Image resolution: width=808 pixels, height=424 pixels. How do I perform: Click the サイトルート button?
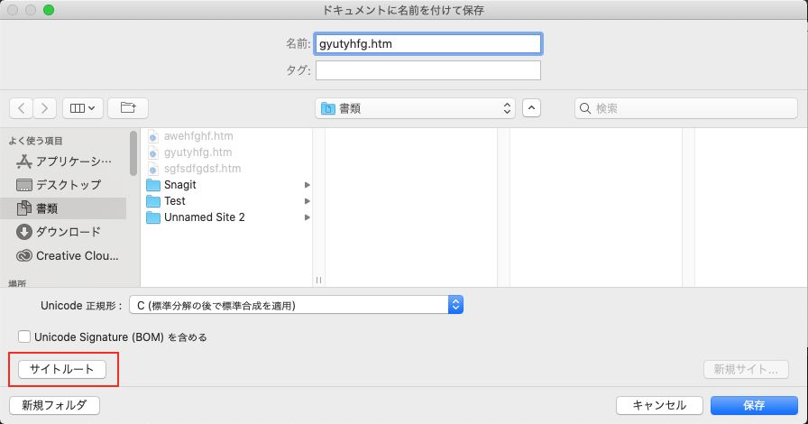tap(62, 369)
